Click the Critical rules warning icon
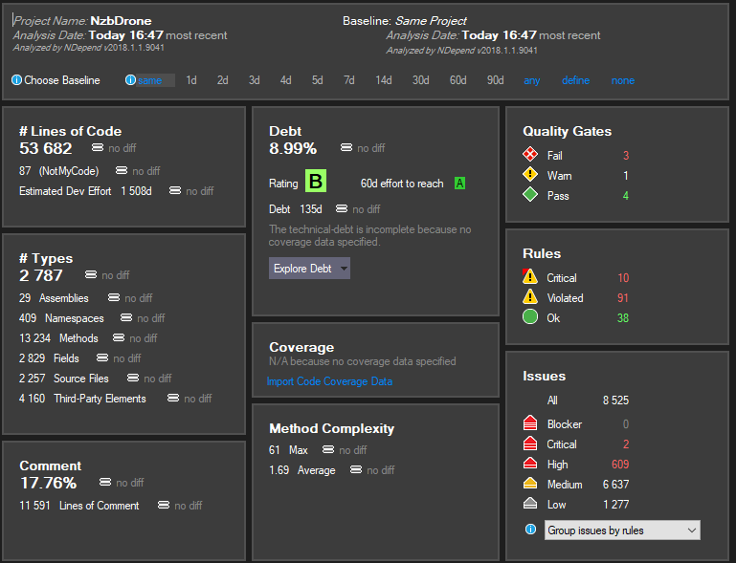Viewport: 736px width, 563px height. click(530, 276)
